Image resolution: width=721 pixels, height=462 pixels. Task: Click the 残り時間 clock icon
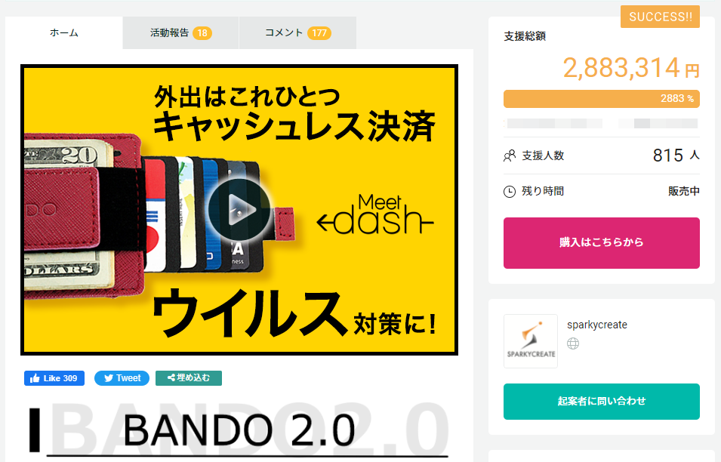pos(510,191)
